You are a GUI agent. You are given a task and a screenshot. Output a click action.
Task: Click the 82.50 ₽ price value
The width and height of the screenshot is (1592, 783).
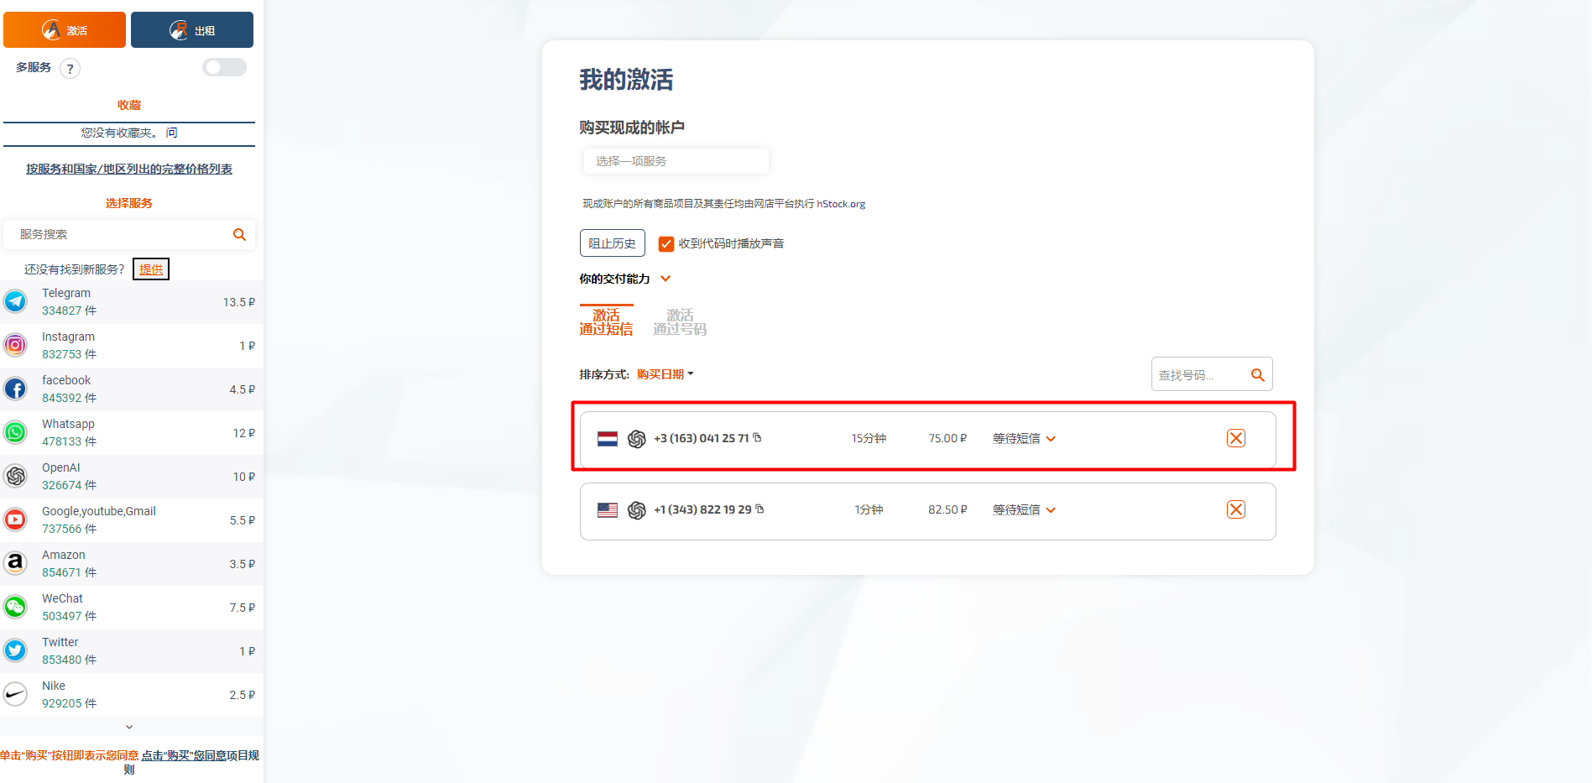[947, 509]
